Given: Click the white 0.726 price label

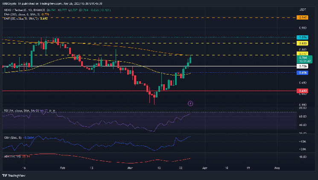Looking at the screenshot, I should 302,66.
